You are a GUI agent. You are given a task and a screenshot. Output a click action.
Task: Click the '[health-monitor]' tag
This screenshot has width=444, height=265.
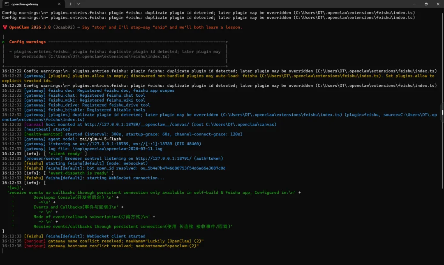point(43,134)
